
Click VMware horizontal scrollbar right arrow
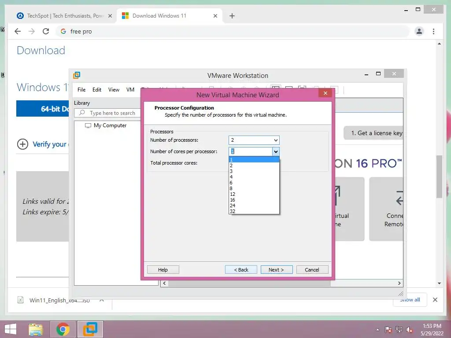399,283
